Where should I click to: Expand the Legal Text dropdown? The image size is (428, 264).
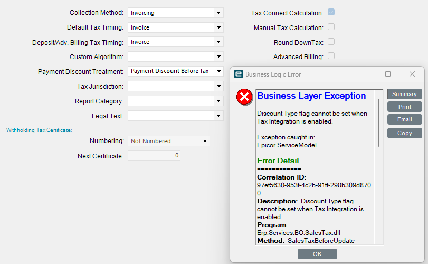coord(176,116)
